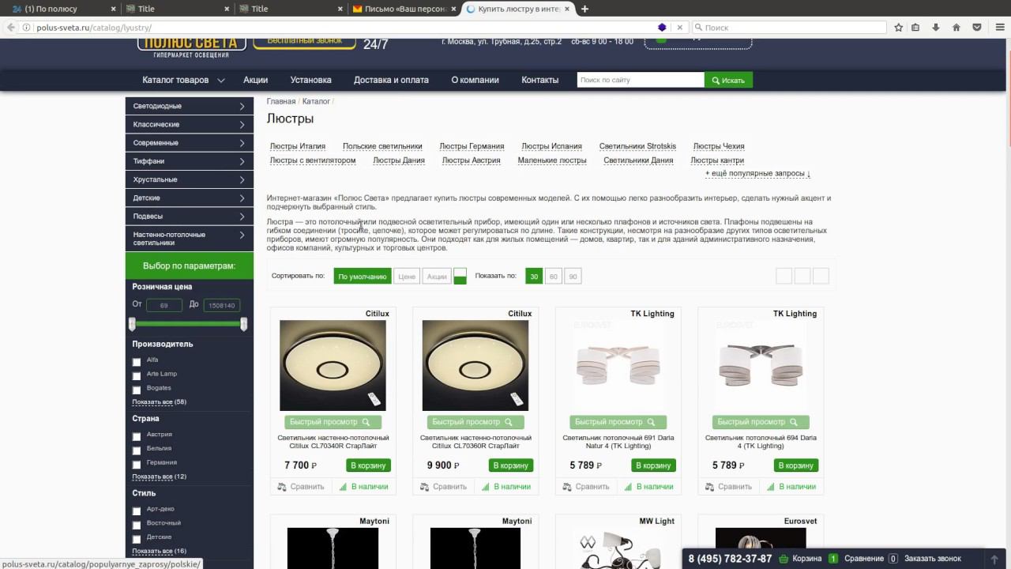Expand ещё популярные запросы list
The width and height of the screenshot is (1011, 569).
[757, 173]
